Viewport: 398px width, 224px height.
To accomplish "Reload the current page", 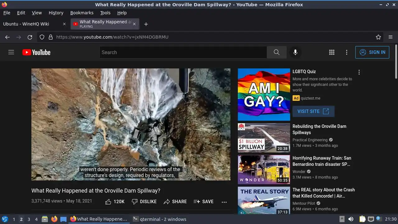I will coord(30,37).
